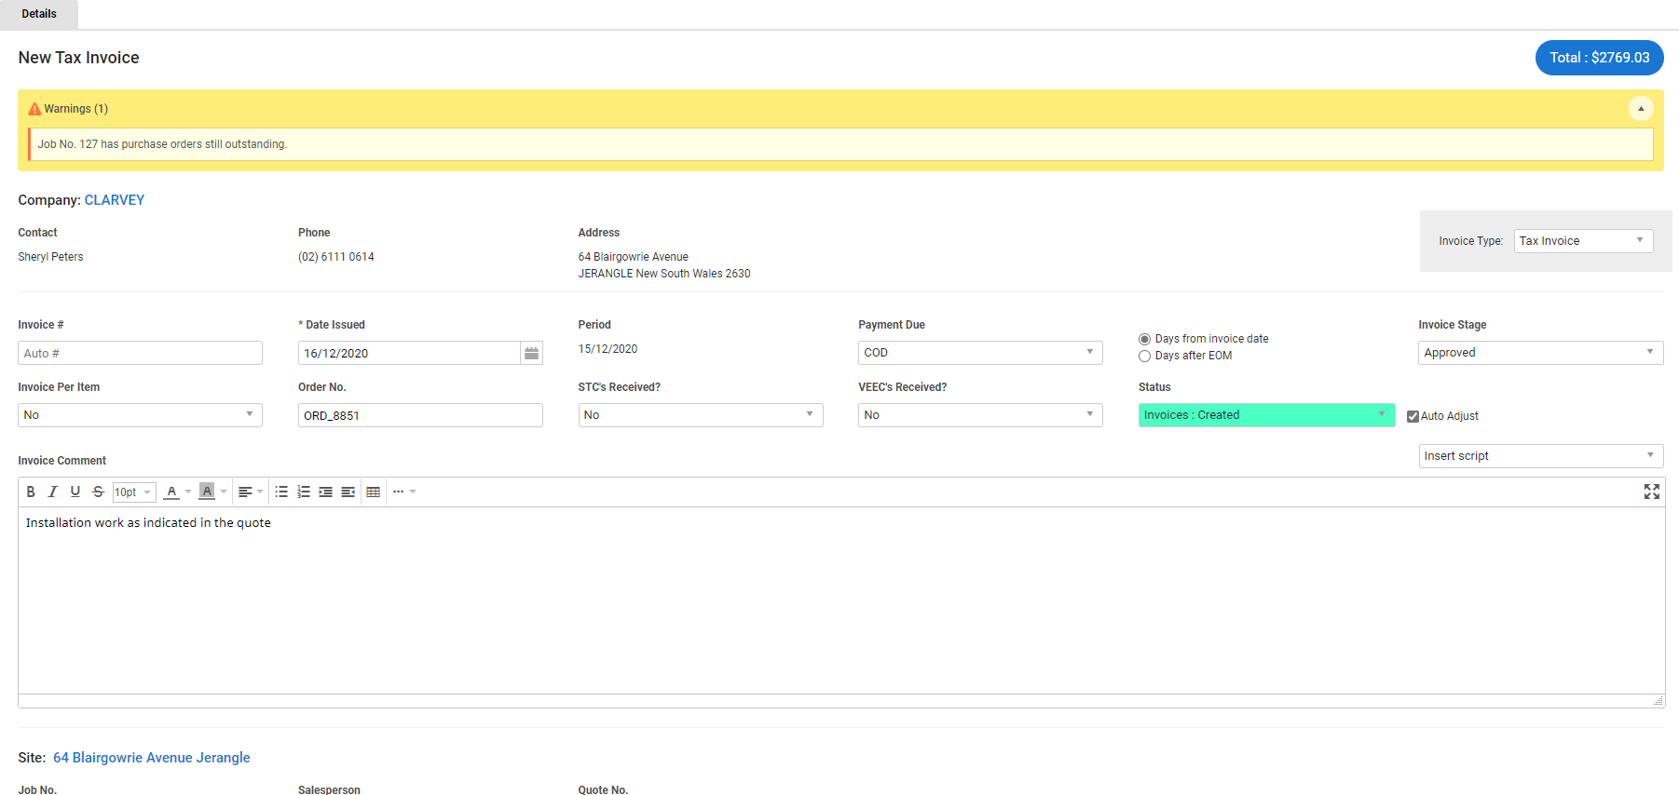
Task: Open highlight color picker arrow
Action: [x=224, y=492]
